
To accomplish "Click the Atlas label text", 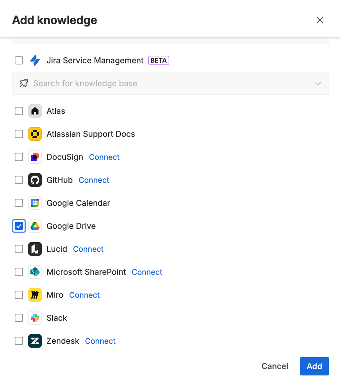I will pos(56,111).
